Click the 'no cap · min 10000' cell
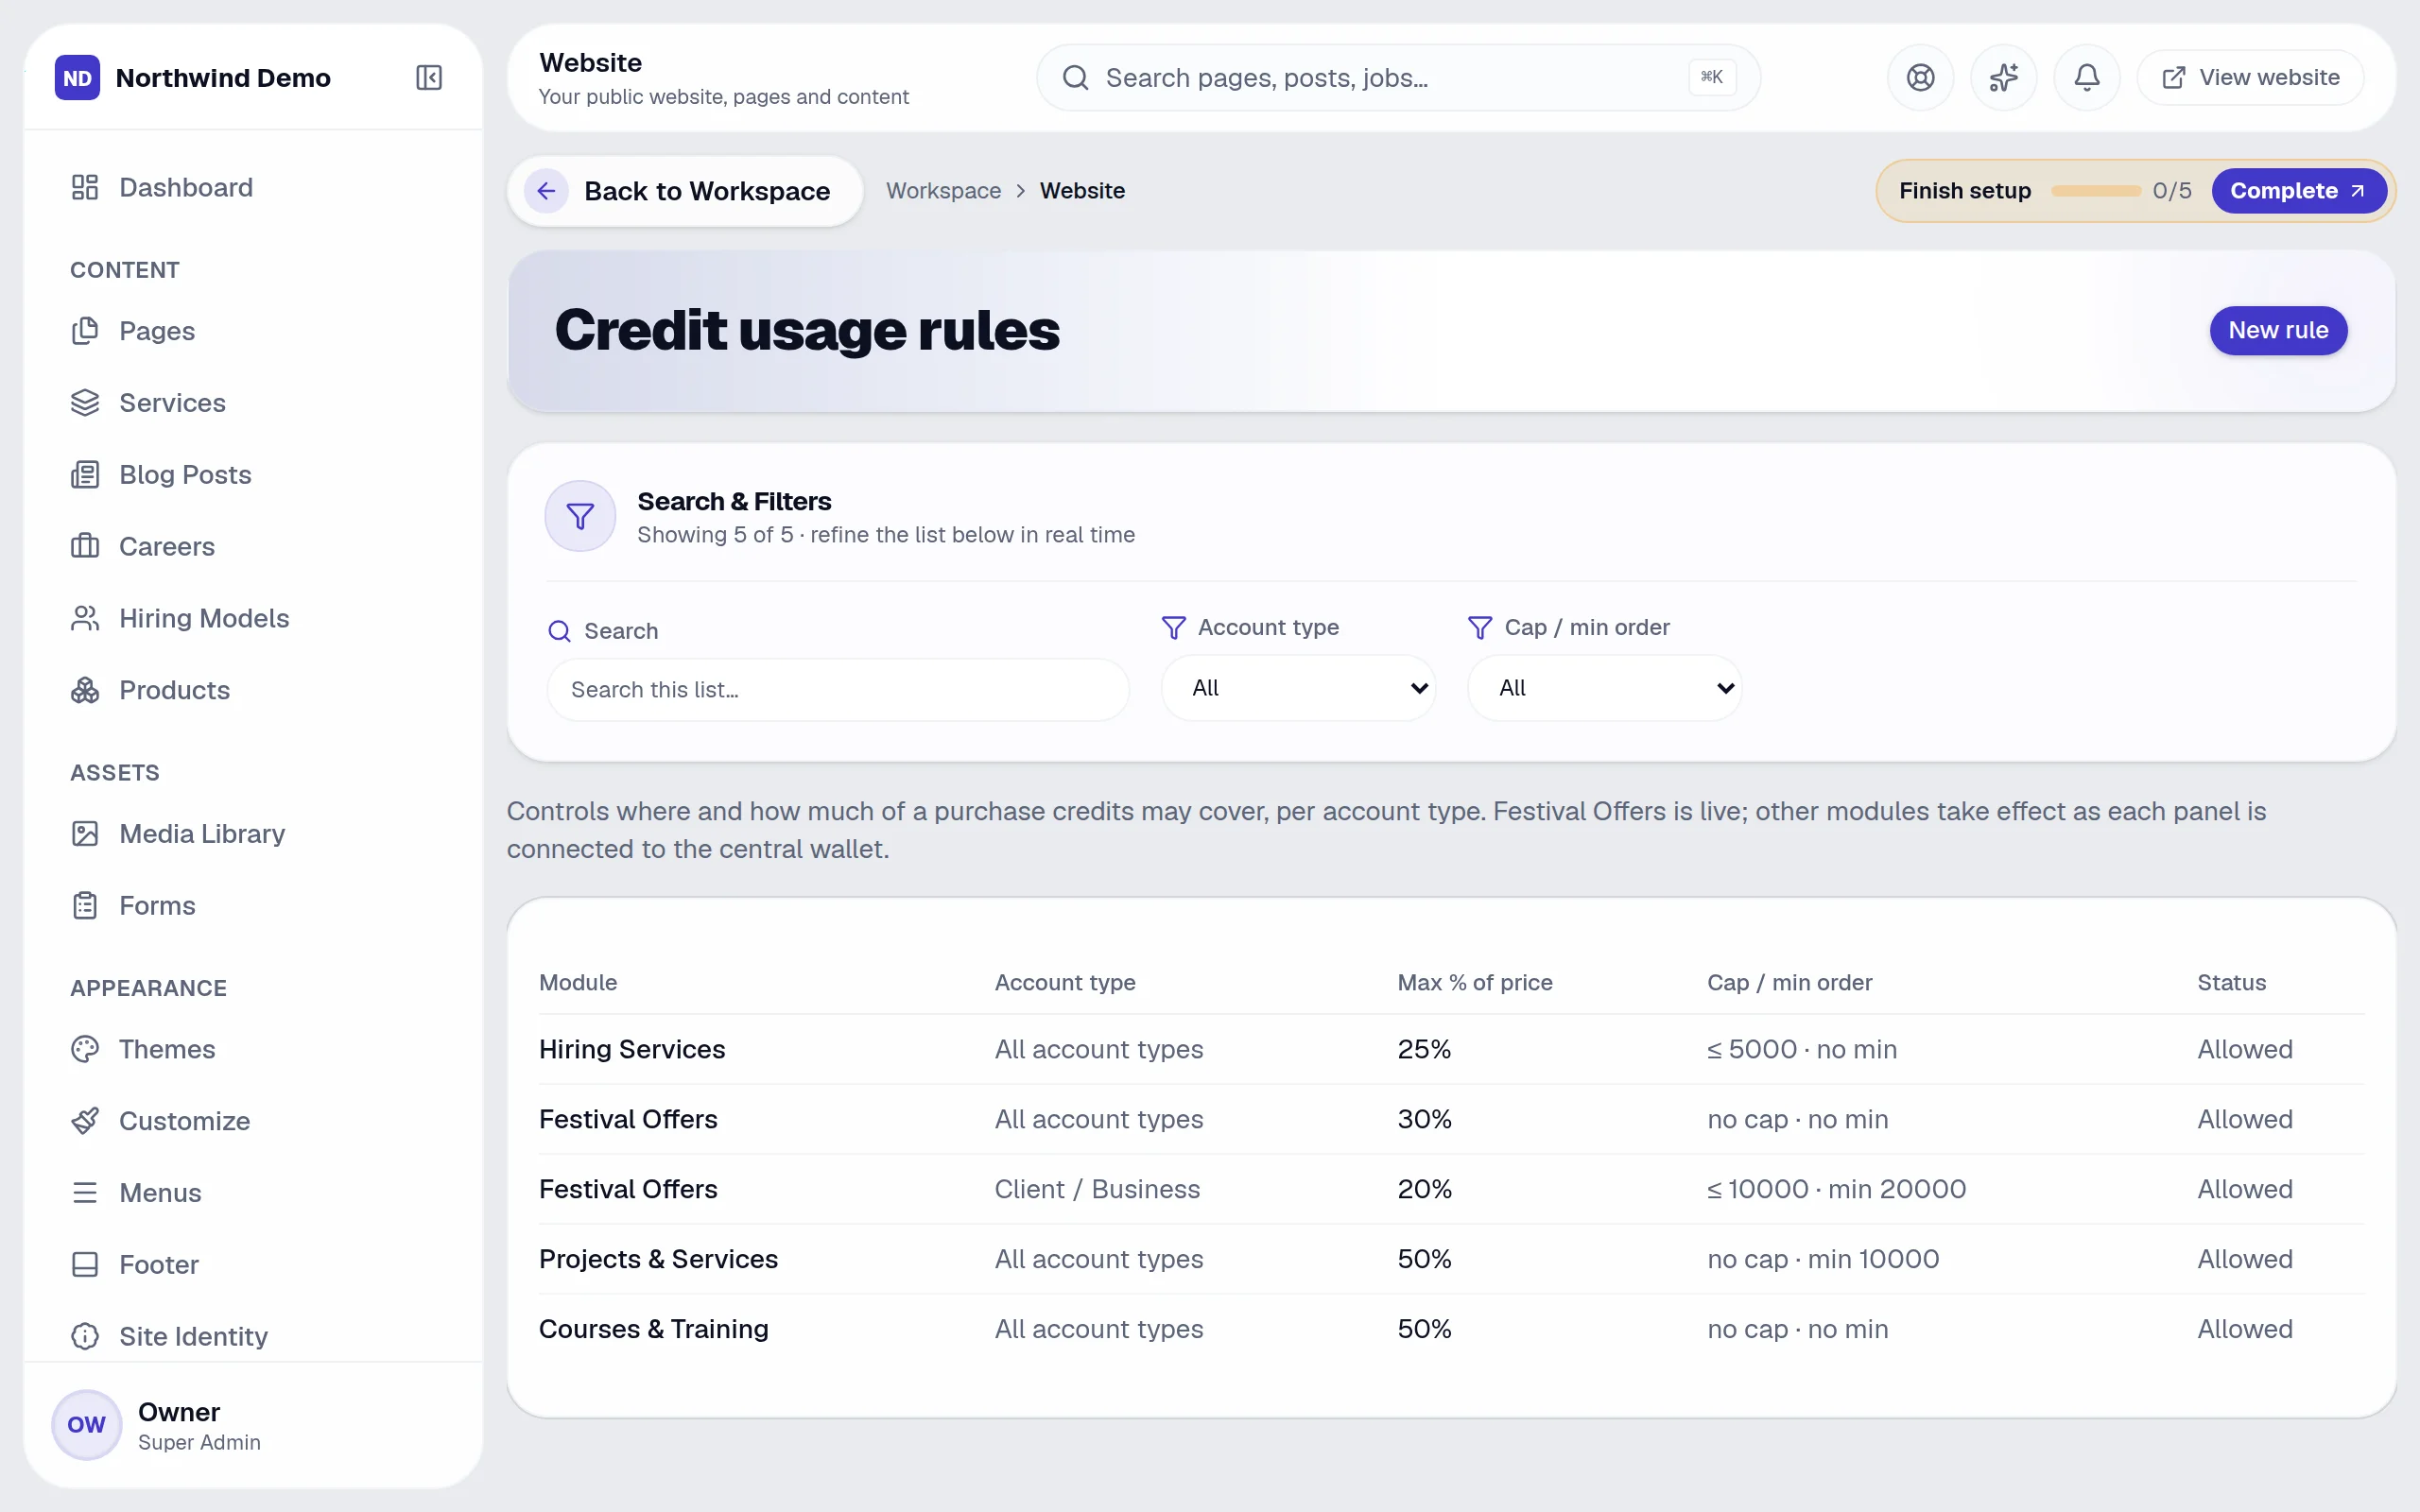Screen dimensions: 2420x1512 pyautogui.click(x=1823, y=1259)
